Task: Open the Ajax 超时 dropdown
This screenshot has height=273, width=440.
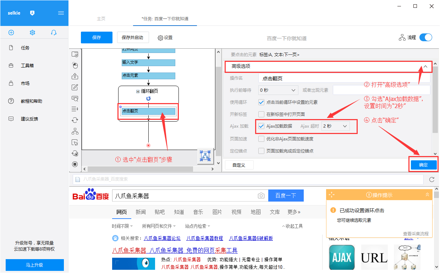Action: coord(335,126)
